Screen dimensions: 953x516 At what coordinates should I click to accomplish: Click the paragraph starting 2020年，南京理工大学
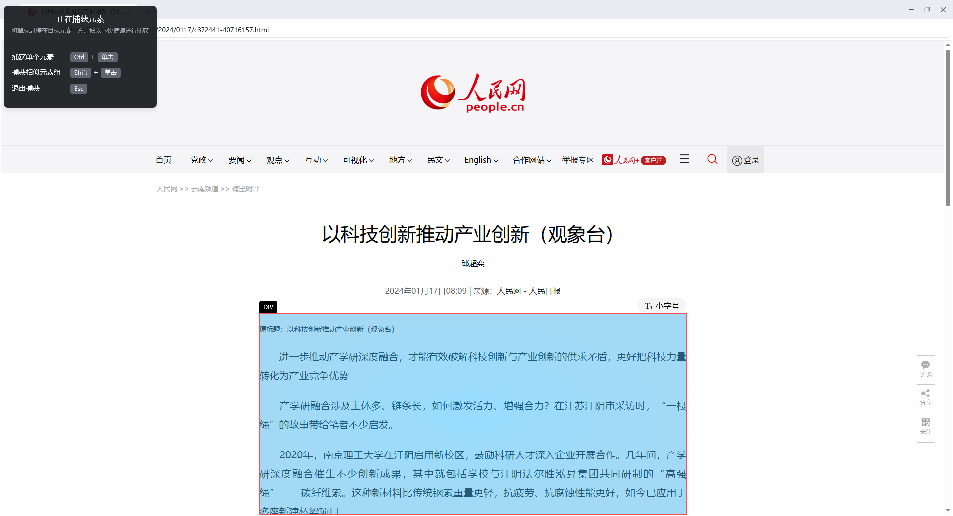click(473, 483)
